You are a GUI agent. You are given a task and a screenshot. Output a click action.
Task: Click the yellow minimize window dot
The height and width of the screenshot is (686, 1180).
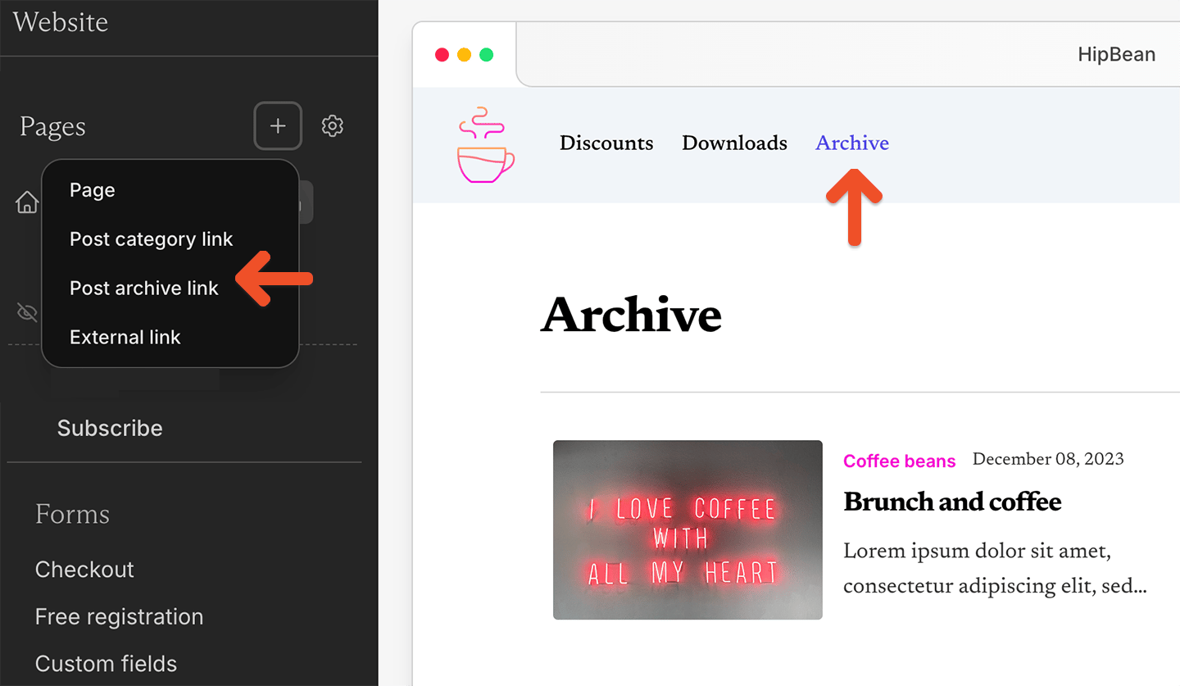pos(464,55)
